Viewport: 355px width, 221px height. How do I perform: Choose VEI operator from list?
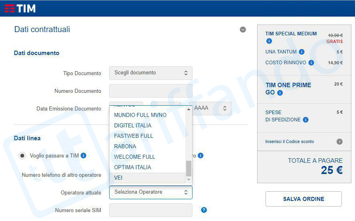pyautogui.click(x=147, y=178)
